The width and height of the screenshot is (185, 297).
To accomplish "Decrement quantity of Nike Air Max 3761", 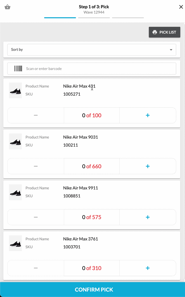I will point(36,268).
